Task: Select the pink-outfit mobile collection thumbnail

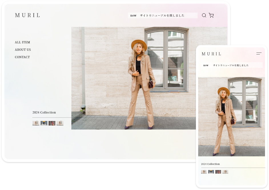Action: tap(218, 172)
